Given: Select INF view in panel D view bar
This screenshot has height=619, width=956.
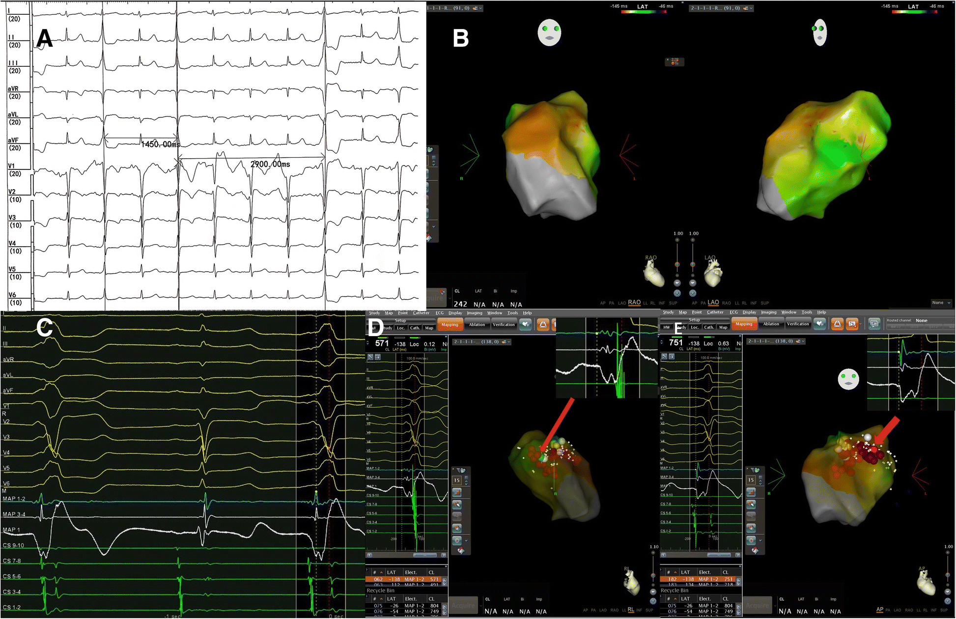Looking at the screenshot, I should [x=639, y=610].
